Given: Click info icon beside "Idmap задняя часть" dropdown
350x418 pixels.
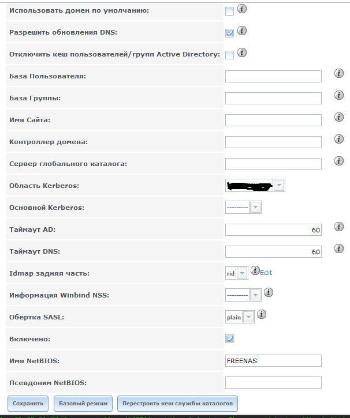Looking at the screenshot, I should [x=255, y=270].
